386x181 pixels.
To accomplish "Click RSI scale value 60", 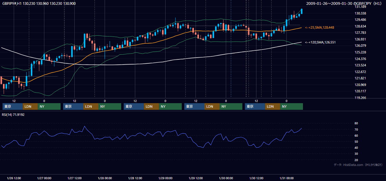I will (356, 135).
